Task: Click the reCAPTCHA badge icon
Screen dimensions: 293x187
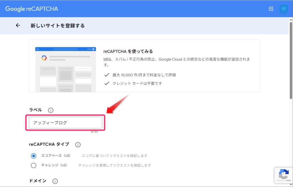Action: tap(284, 175)
